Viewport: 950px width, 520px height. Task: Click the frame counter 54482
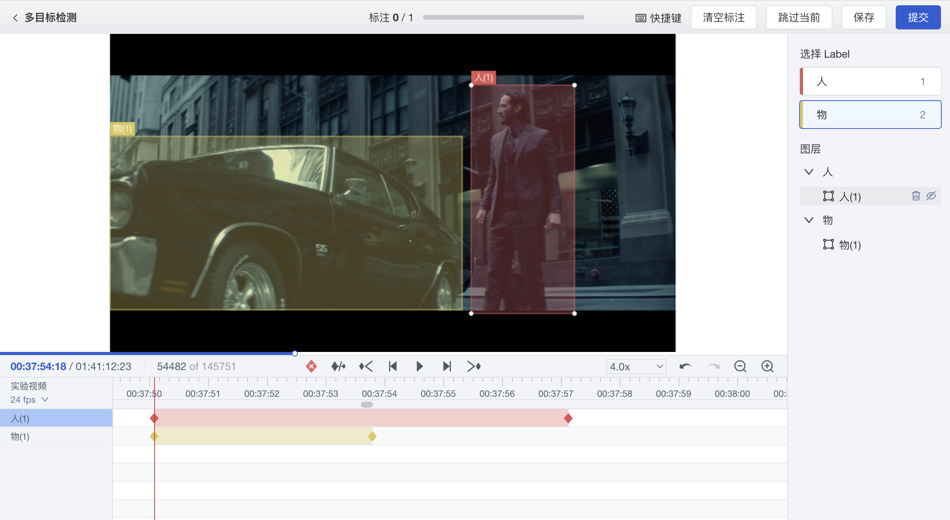click(x=172, y=366)
